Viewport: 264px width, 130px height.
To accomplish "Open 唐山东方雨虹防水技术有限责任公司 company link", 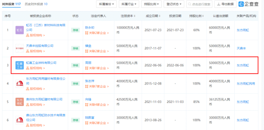I will 45,118.
